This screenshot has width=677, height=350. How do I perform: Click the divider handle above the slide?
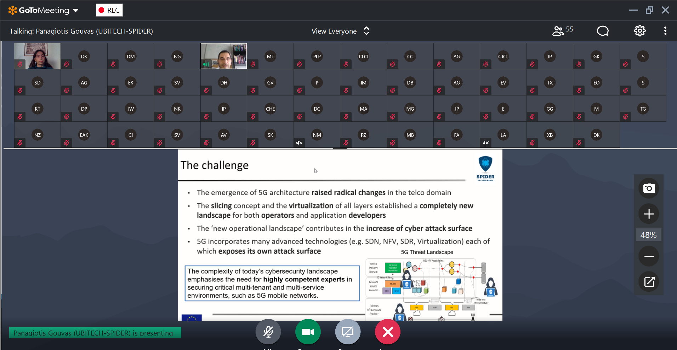coord(340,148)
